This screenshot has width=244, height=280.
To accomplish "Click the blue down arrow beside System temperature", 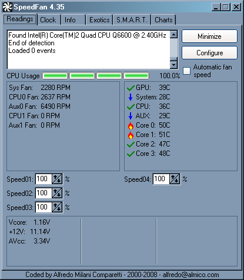I will click(x=131, y=97).
